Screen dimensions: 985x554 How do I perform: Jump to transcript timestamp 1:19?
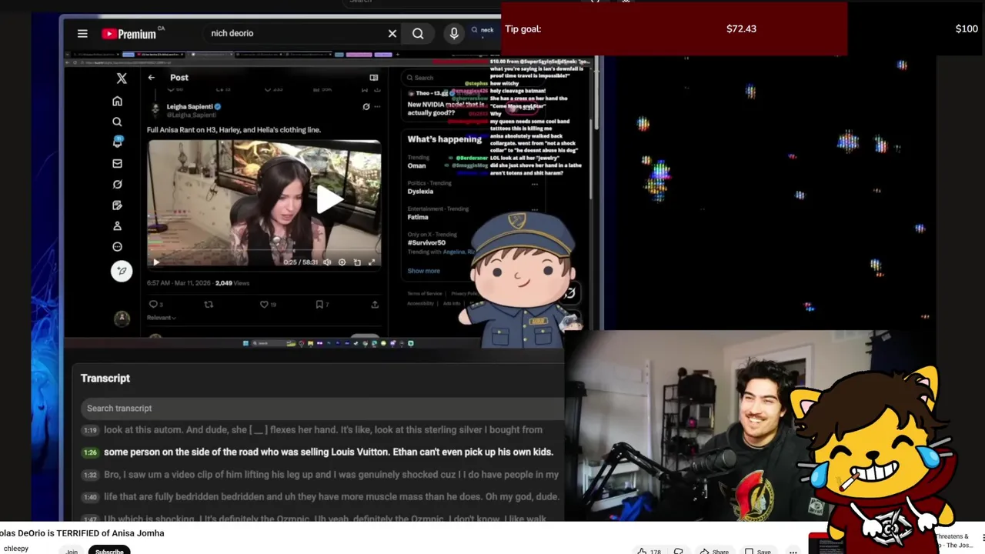[90, 430]
